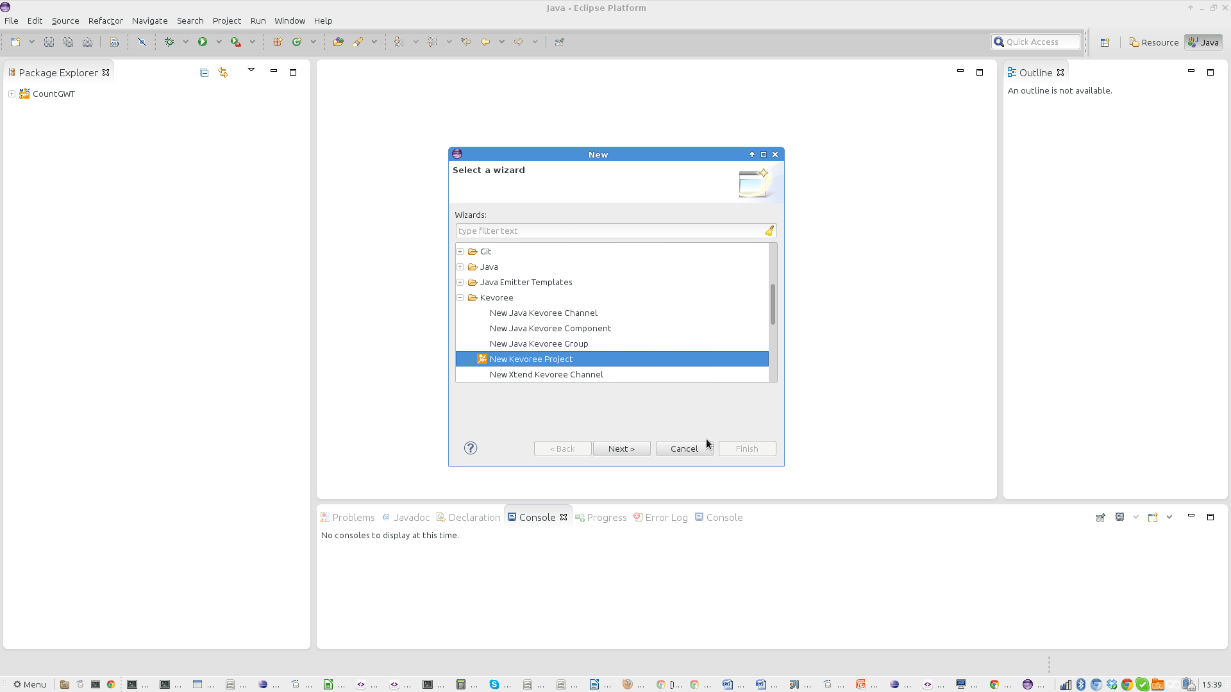This screenshot has height=692, width=1231.
Task: Select the Console tab in bottom panel
Action: click(x=538, y=517)
